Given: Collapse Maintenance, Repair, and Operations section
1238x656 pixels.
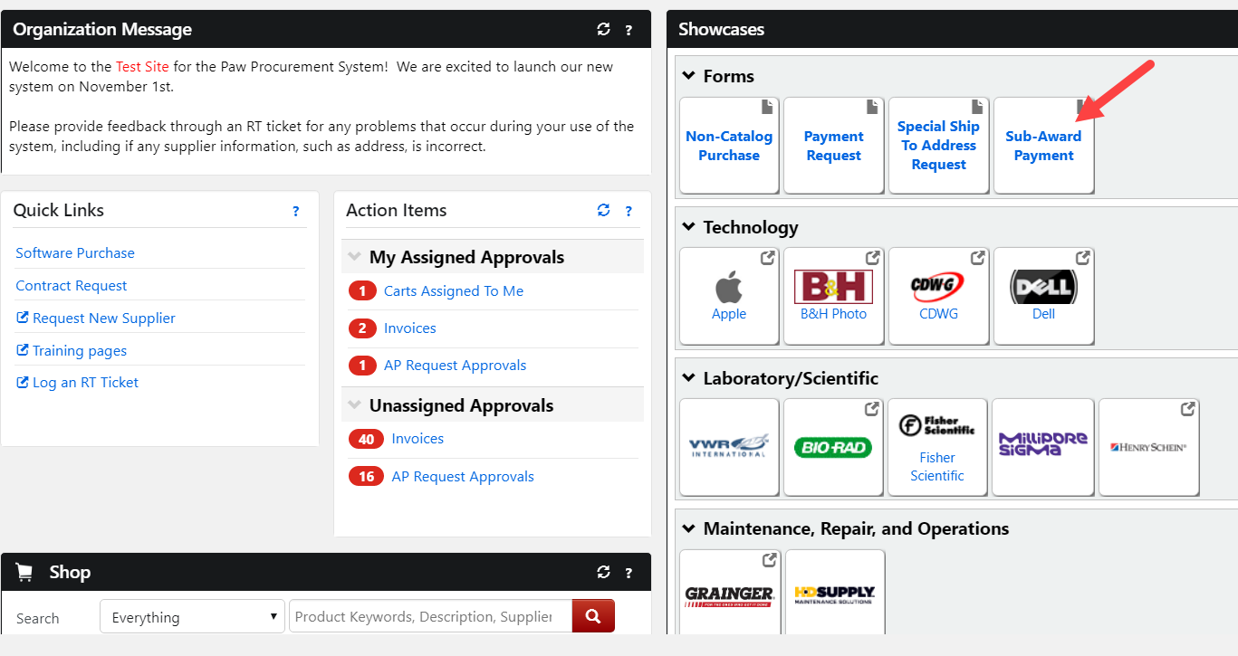Looking at the screenshot, I should click(x=688, y=528).
